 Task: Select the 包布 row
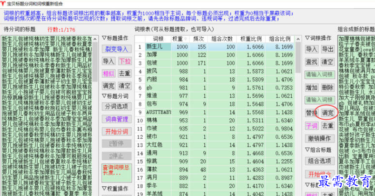[x=215, y=104]
